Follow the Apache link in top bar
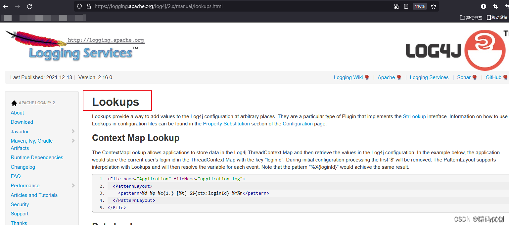The height and width of the screenshot is (225, 509). tap(386, 77)
